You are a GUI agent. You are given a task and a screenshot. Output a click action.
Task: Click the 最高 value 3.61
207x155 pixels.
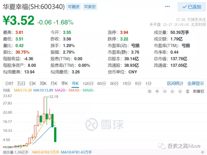[x=19, y=32]
